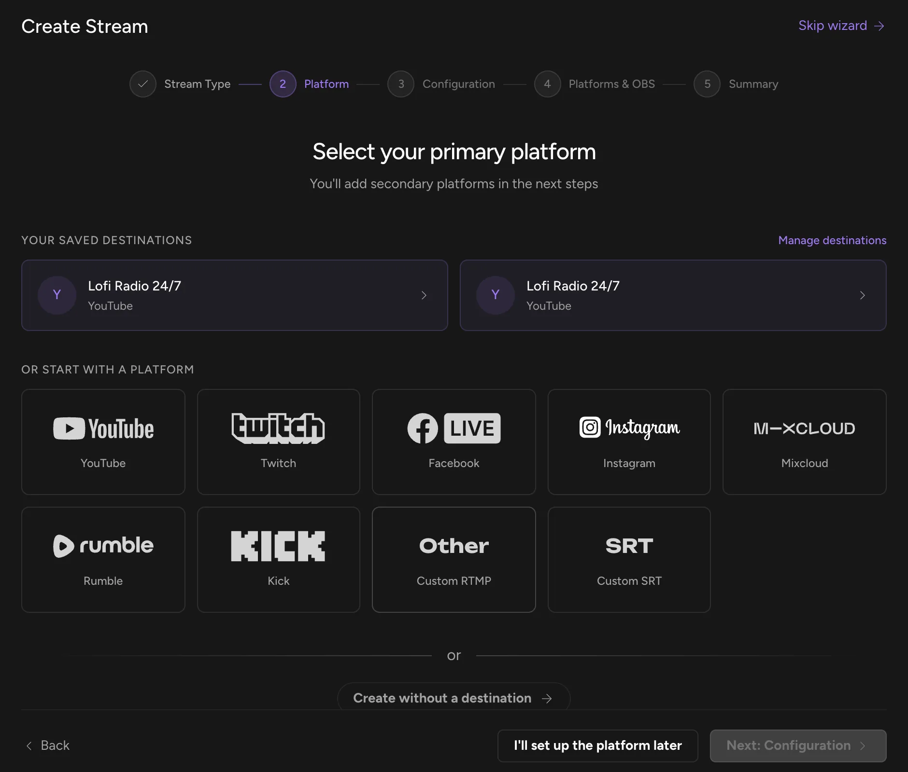Viewport: 908px width, 772px height.
Task: Click the right Lofi Radio destination's Y avatar
Action: pyautogui.click(x=496, y=295)
